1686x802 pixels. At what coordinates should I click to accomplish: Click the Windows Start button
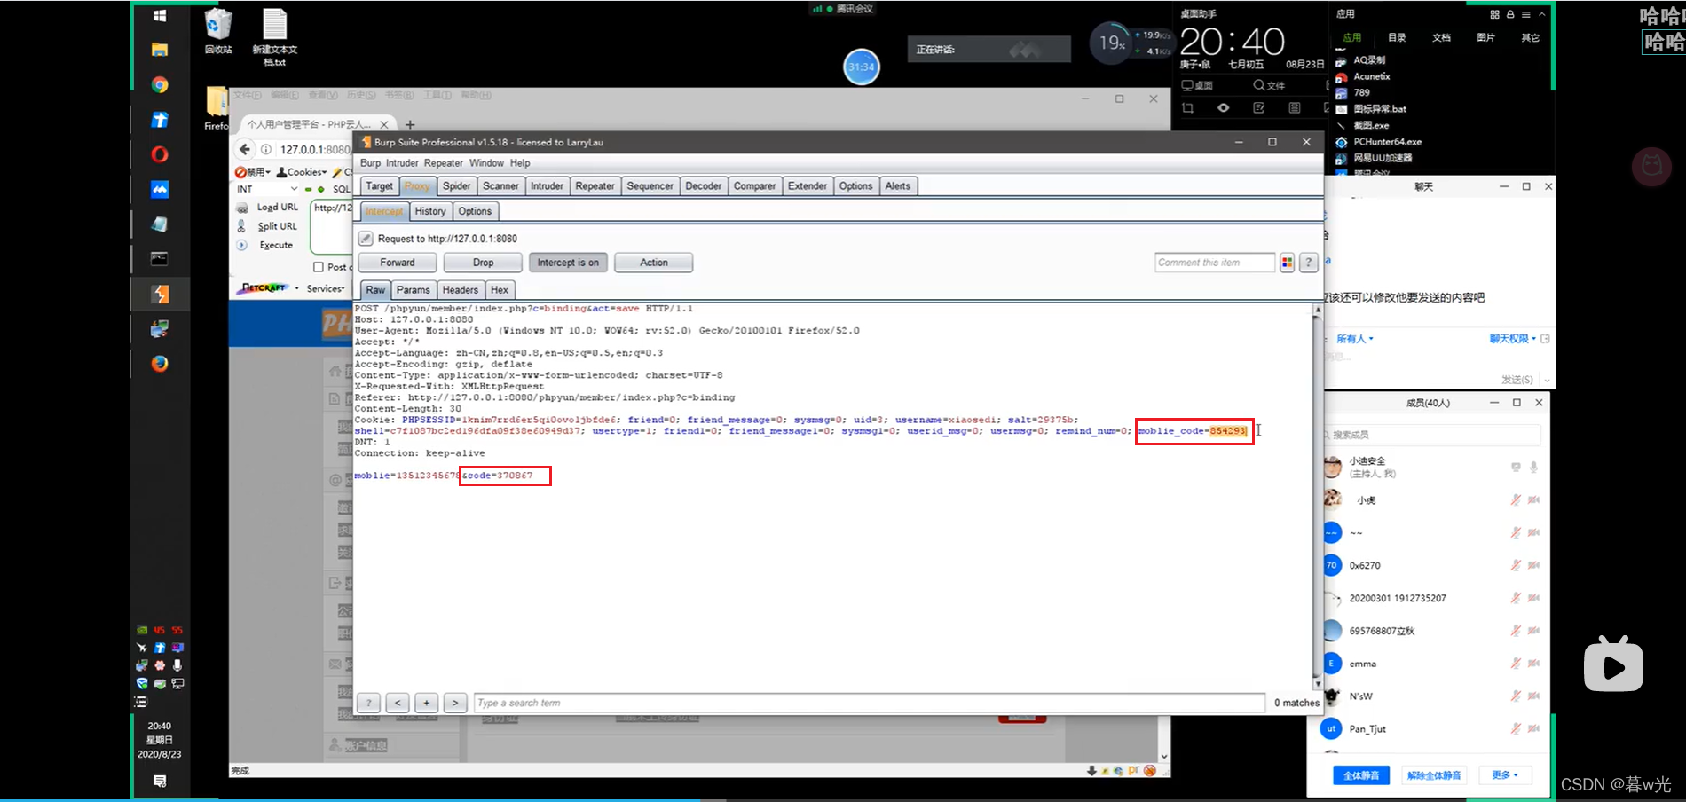[x=160, y=16]
